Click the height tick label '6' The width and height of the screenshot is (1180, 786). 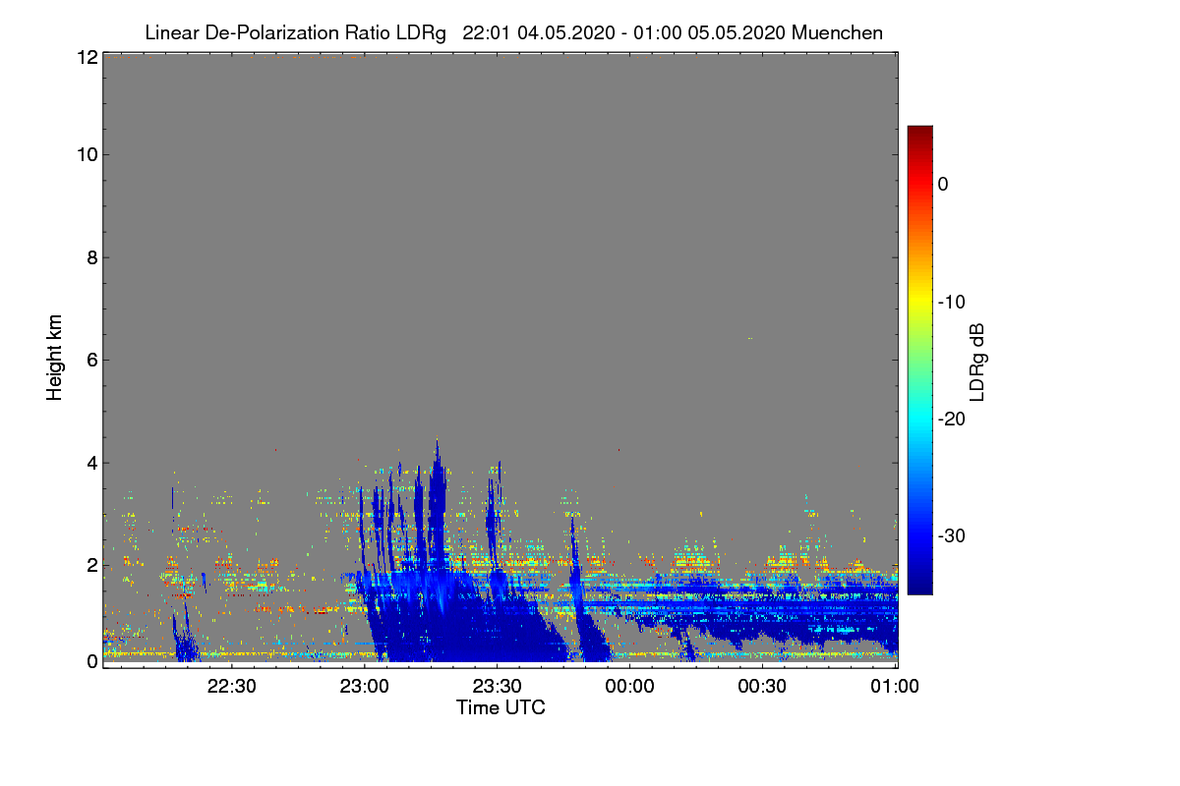pyautogui.click(x=91, y=360)
